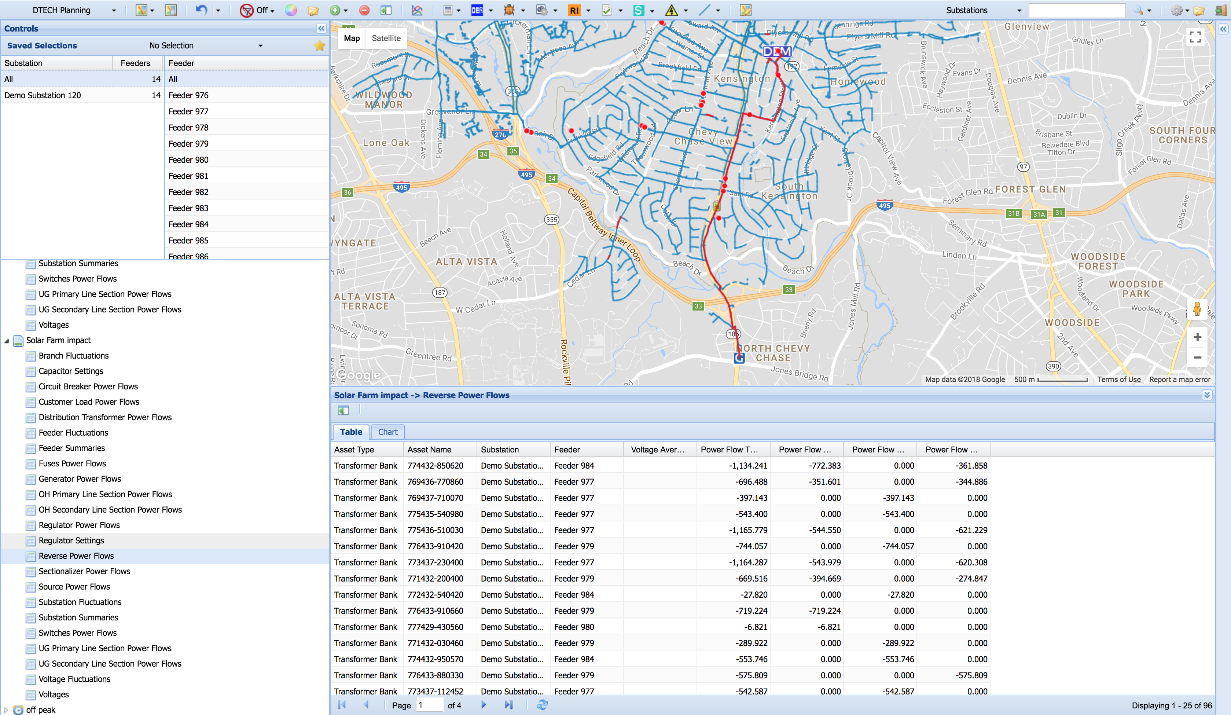Click the red minus remove icon
This screenshot has height=715, width=1231.
[364, 10]
